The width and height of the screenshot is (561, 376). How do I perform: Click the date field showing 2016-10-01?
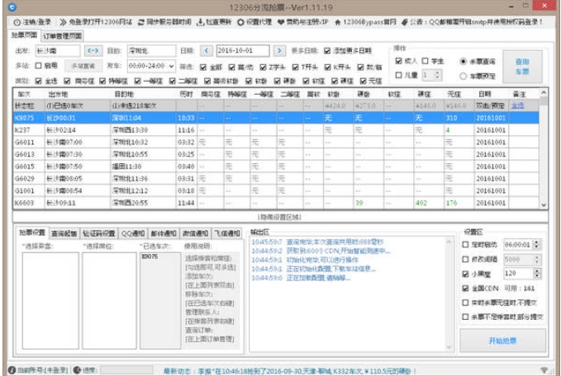pos(243,50)
